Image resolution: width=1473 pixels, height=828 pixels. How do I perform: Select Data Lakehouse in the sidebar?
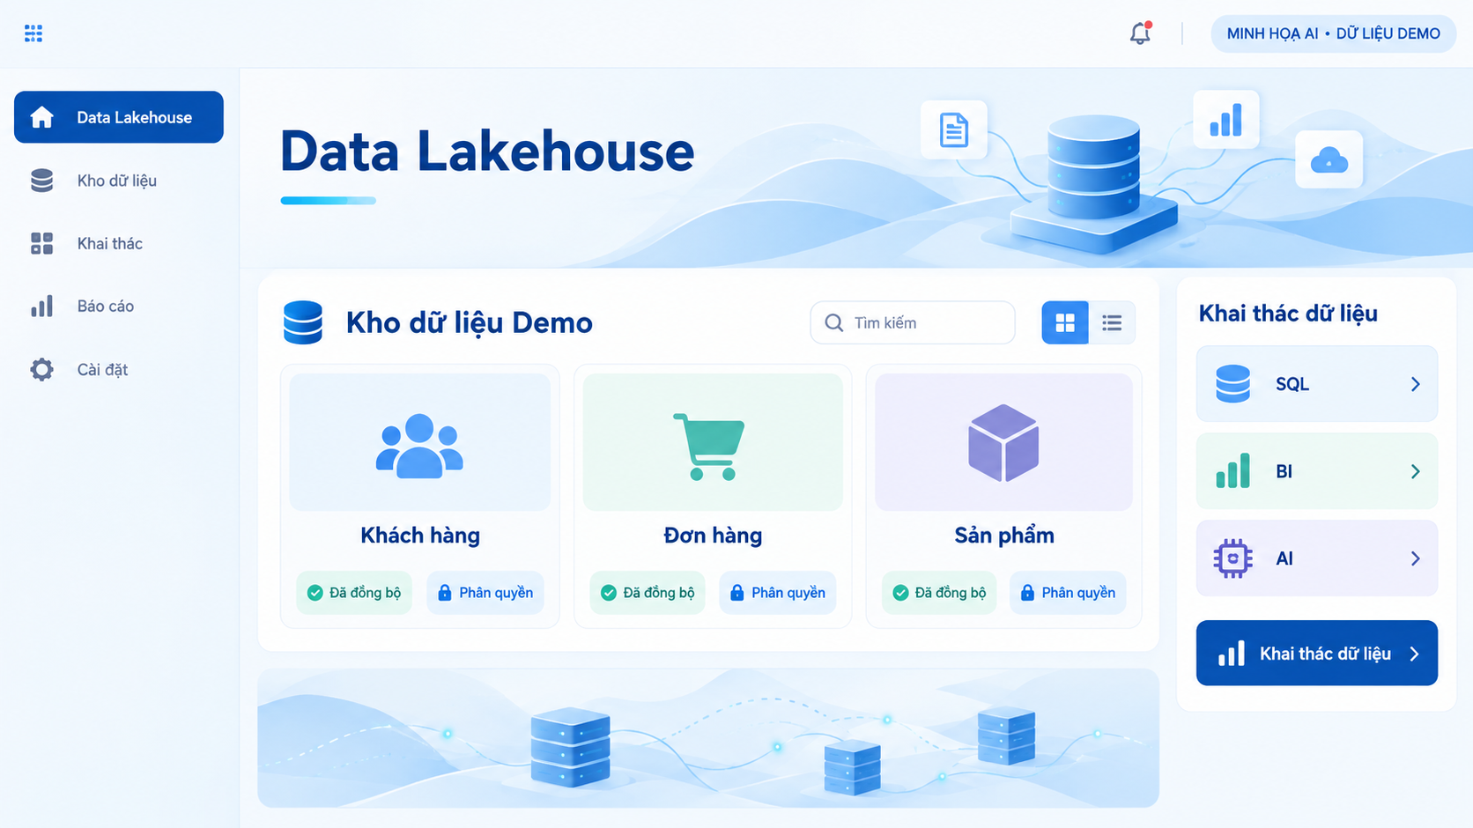click(x=119, y=117)
